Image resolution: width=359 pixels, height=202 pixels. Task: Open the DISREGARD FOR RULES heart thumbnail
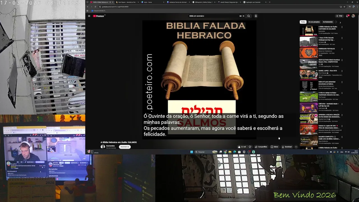309,52
